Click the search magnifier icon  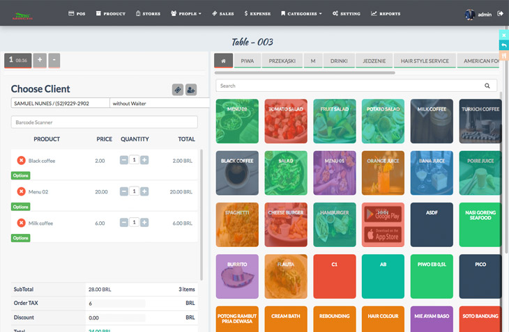[487, 86]
